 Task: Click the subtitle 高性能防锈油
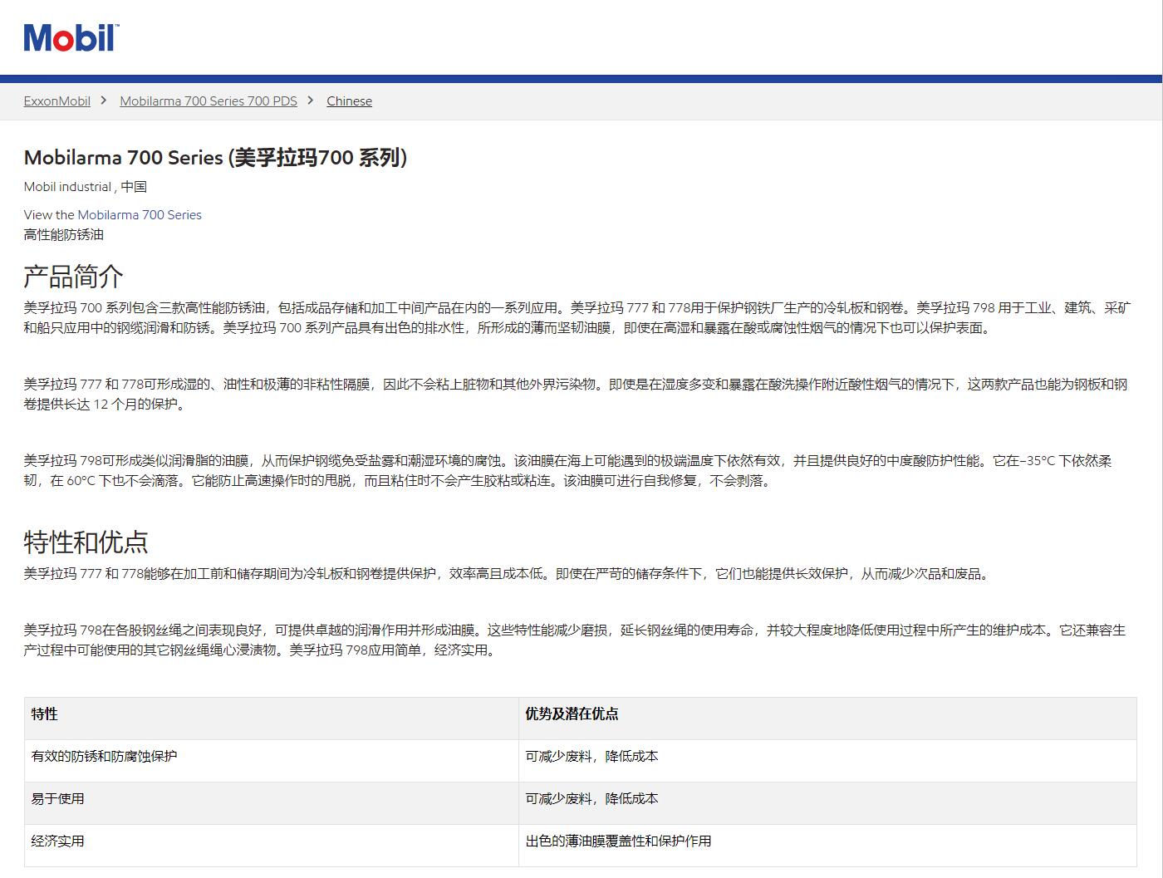(64, 235)
